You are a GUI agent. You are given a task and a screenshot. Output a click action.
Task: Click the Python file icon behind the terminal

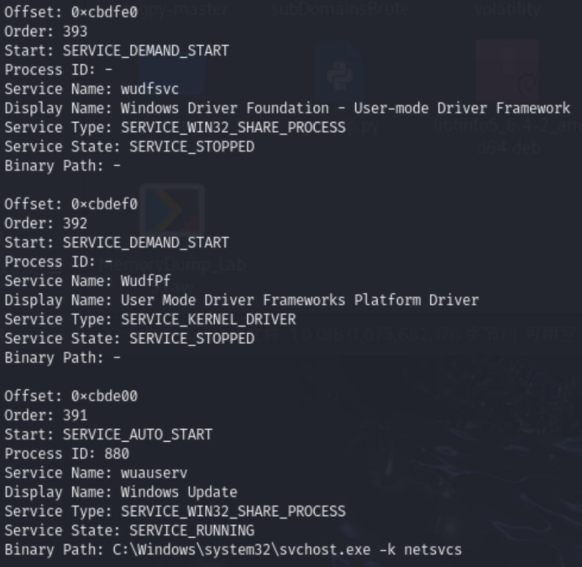(x=339, y=74)
